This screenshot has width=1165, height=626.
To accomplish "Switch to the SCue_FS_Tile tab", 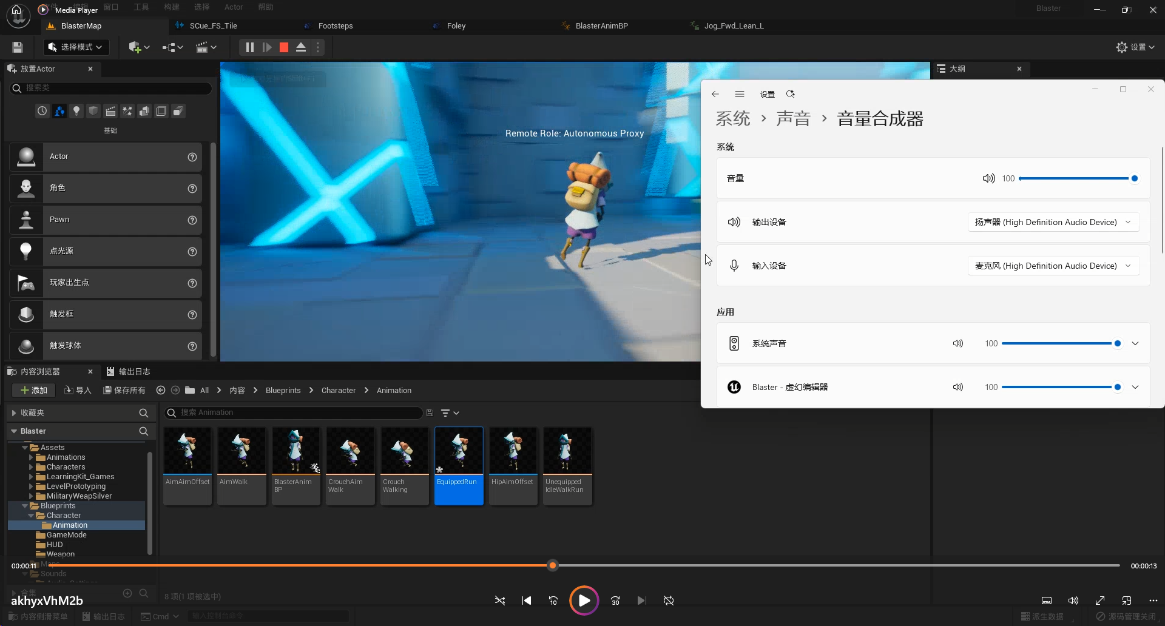I will [213, 26].
